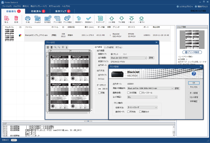Open help in the BlackJet printer dialog

(x=194, y=73)
